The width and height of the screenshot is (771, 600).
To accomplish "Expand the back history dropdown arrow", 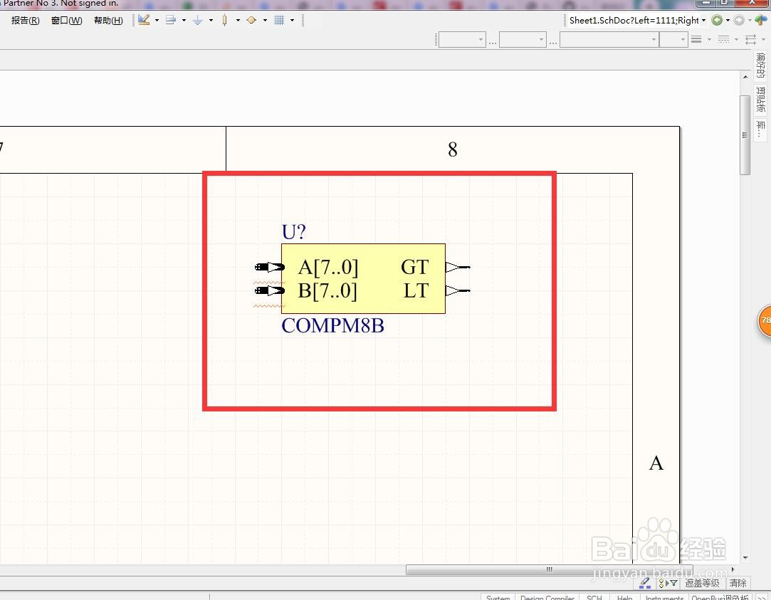I will (728, 20).
